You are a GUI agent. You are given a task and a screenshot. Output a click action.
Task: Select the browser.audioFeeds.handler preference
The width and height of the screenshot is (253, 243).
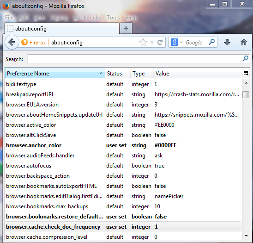pyautogui.click(x=123, y=156)
